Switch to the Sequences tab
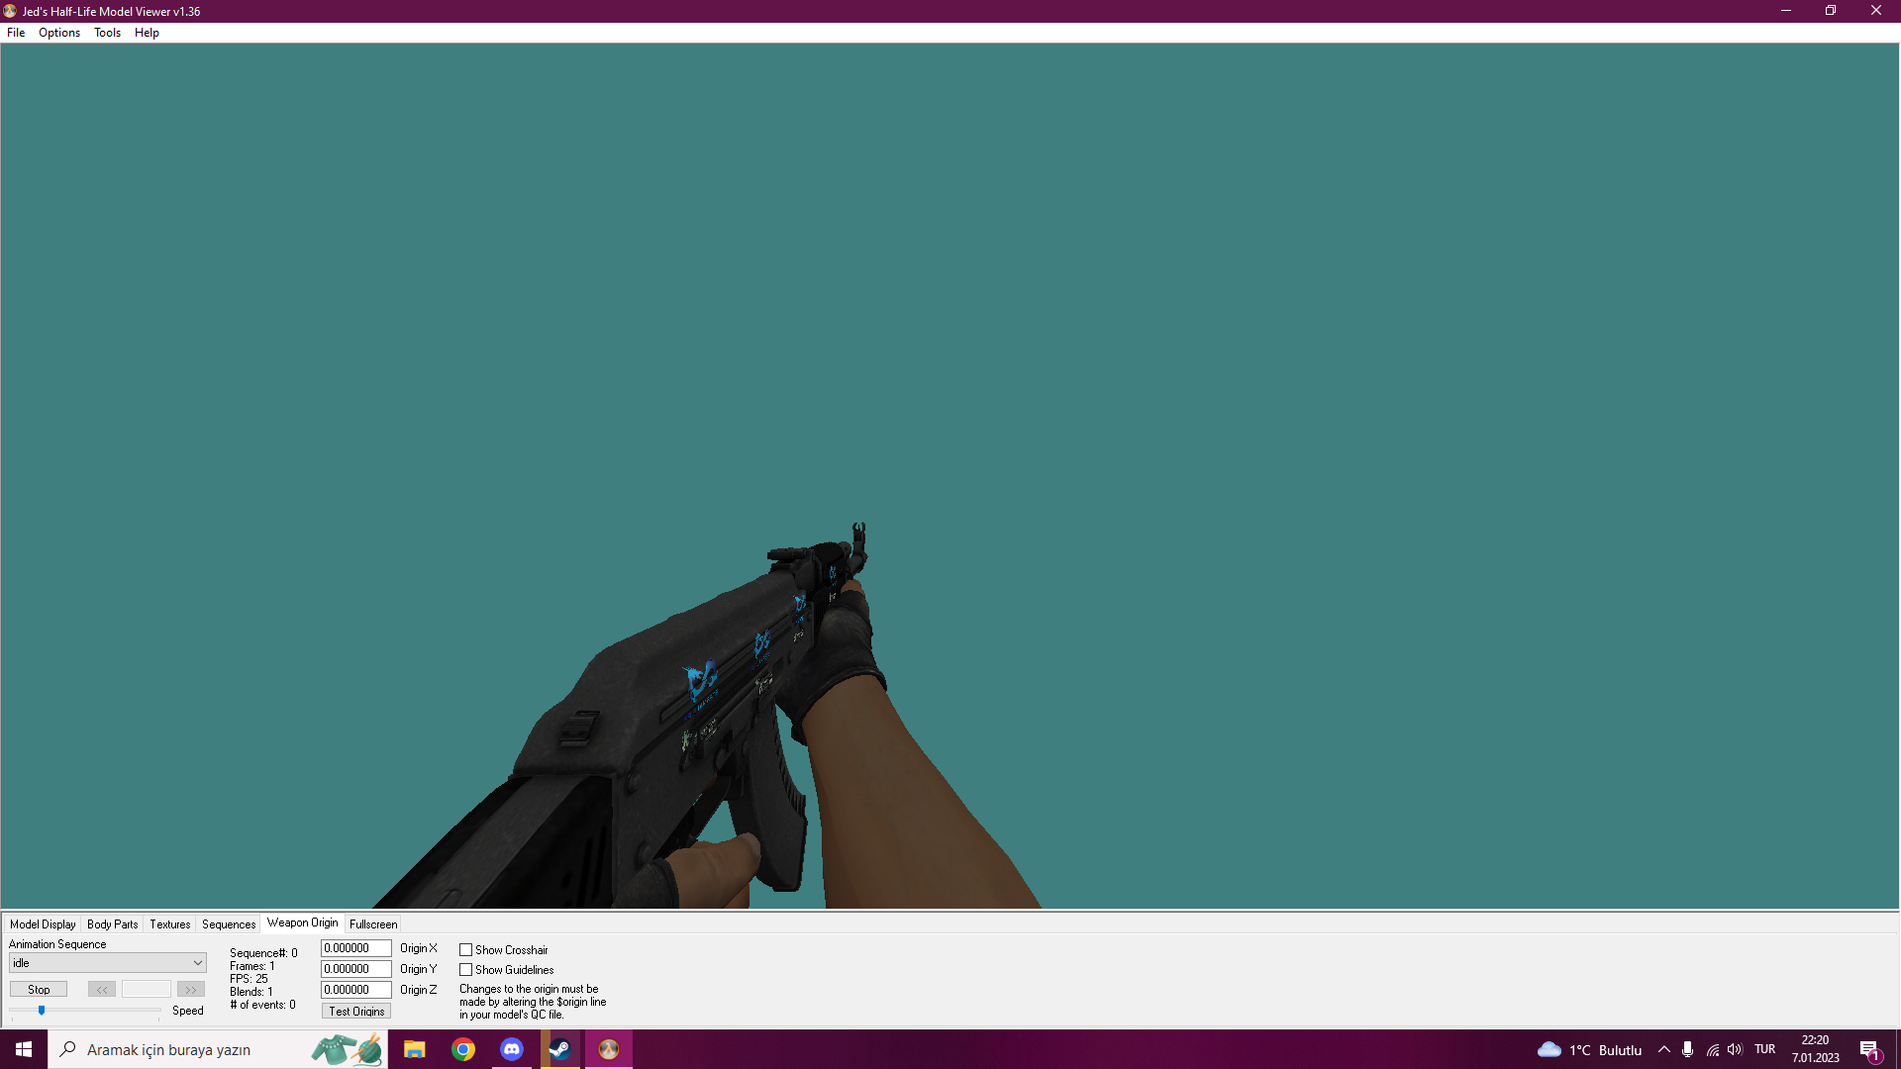 (x=229, y=924)
